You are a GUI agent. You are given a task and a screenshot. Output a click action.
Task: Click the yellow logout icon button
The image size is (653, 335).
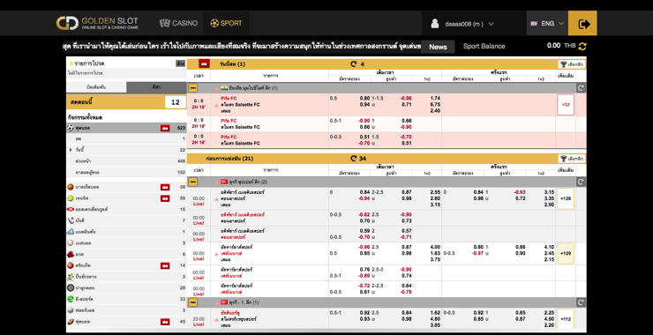coord(582,23)
